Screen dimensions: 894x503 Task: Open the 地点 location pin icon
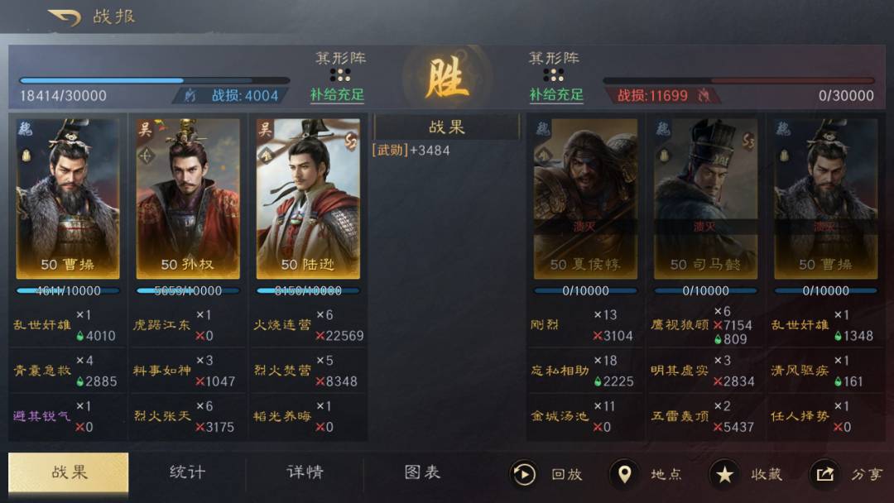(x=624, y=474)
